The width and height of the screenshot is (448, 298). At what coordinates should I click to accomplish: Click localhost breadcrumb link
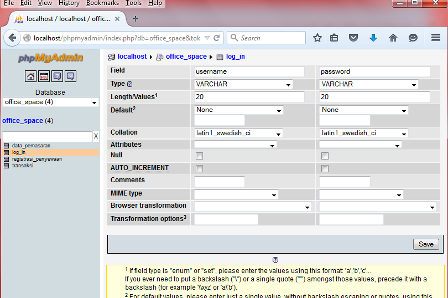point(132,56)
